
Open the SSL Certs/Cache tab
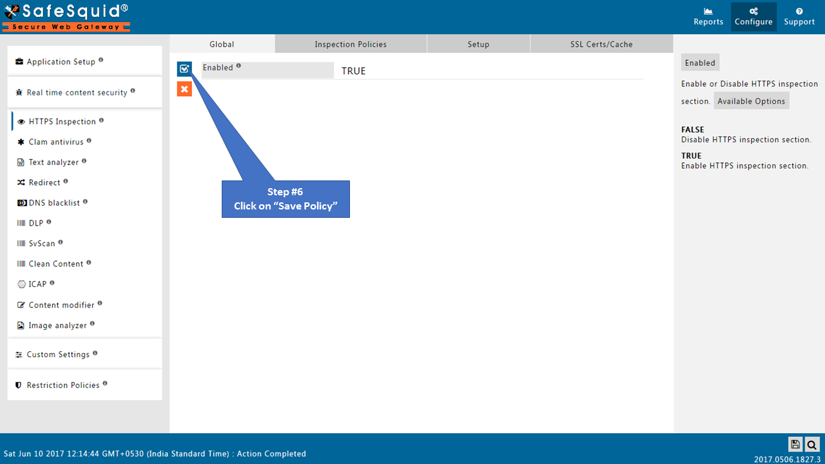tap(601, 44)
